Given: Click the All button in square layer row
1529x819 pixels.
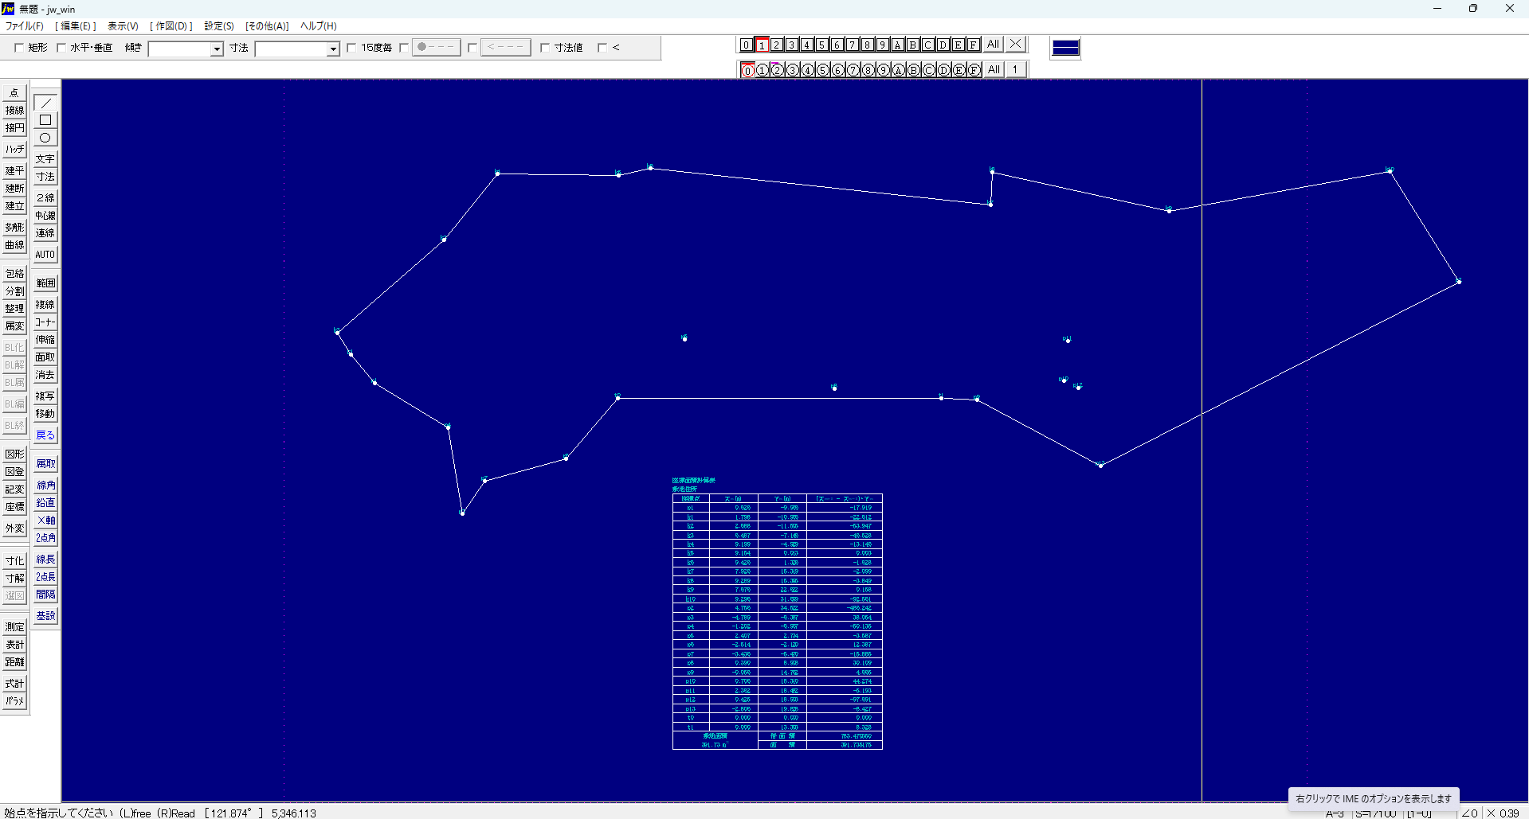Looking at the screenshot, I should tap(993, 45).
